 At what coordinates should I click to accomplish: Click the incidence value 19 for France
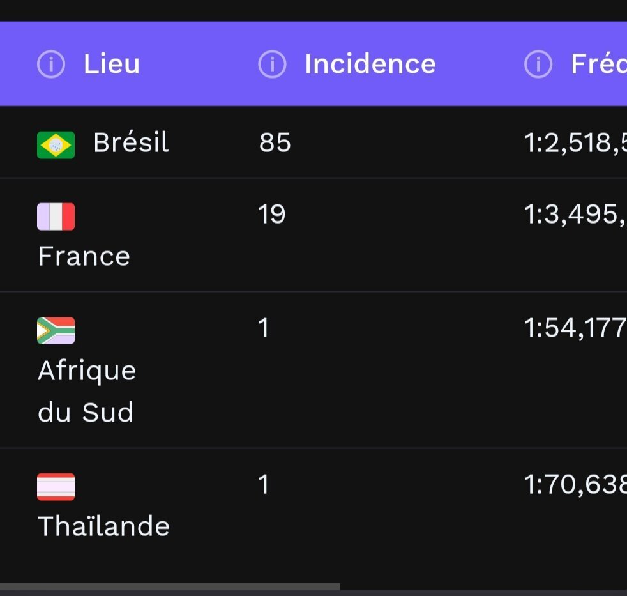(x=271, y=214)
